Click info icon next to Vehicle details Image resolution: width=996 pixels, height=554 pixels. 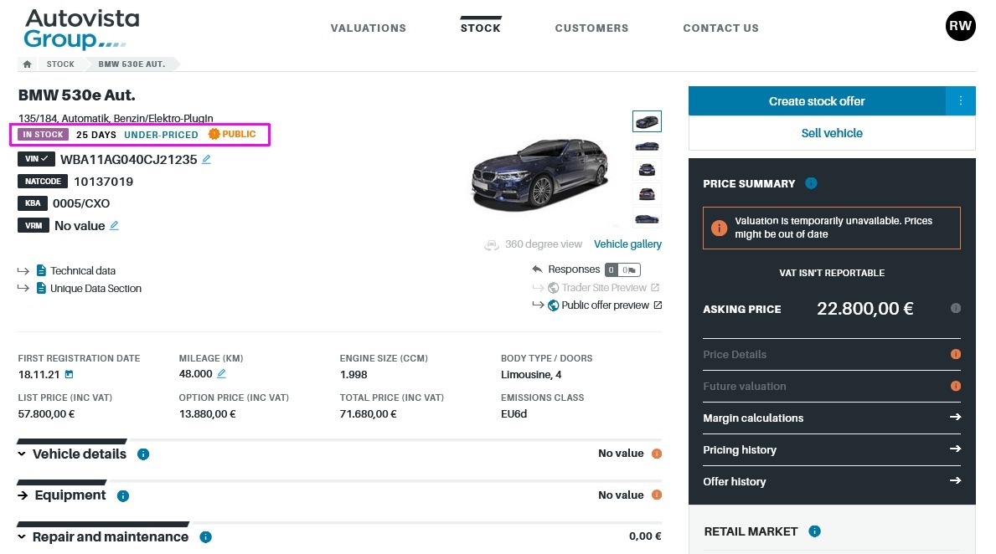(143, 454)
